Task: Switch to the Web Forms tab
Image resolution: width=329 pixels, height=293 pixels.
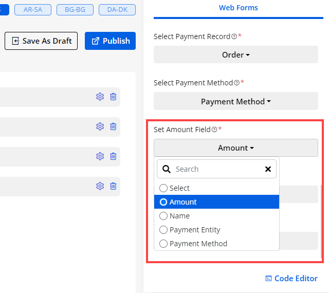Action: (x=238, y=8)
